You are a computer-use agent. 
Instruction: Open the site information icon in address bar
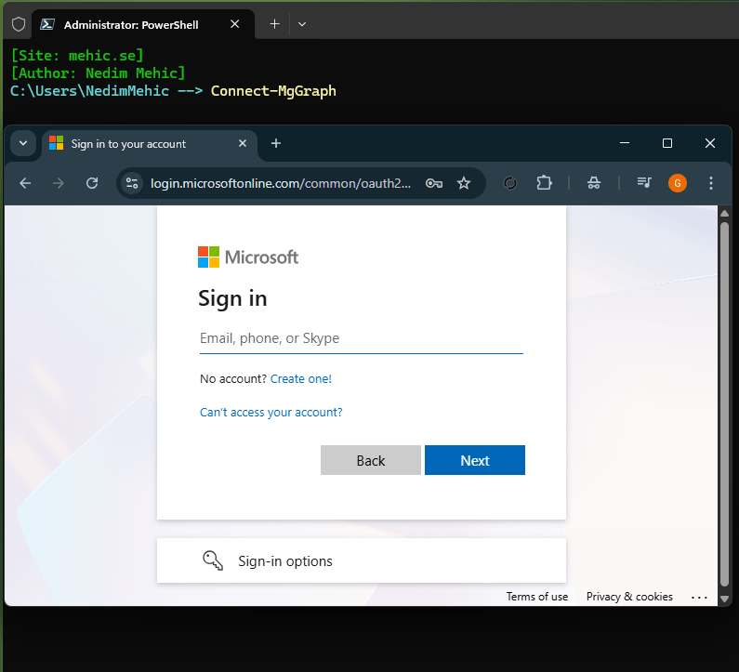[x=132, y=183]
